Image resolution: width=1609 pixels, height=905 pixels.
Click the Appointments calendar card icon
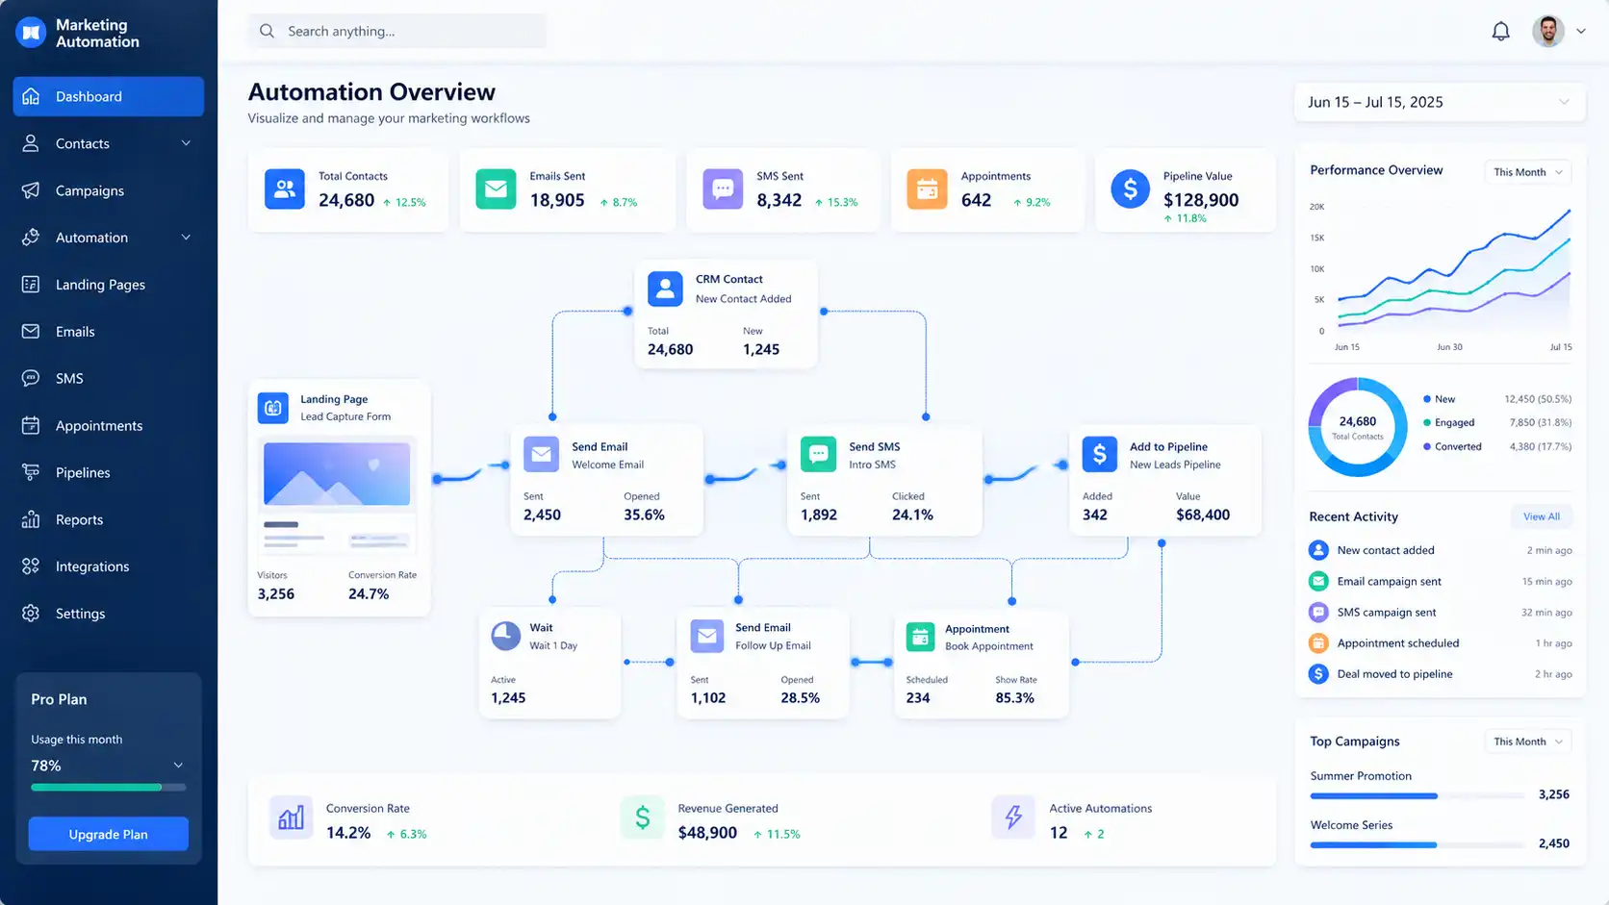tap(927, 189)
